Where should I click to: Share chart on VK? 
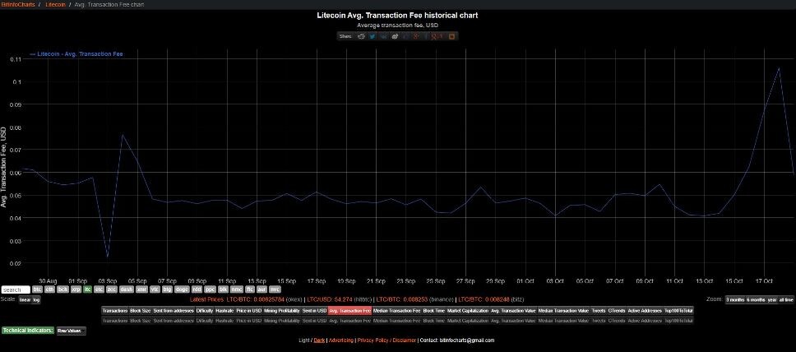[x=384, y=36]
